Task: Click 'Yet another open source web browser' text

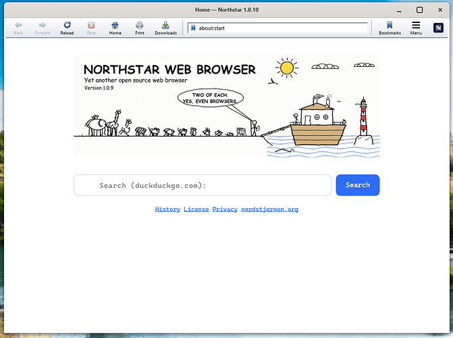Action: click(x=136, y=80)
